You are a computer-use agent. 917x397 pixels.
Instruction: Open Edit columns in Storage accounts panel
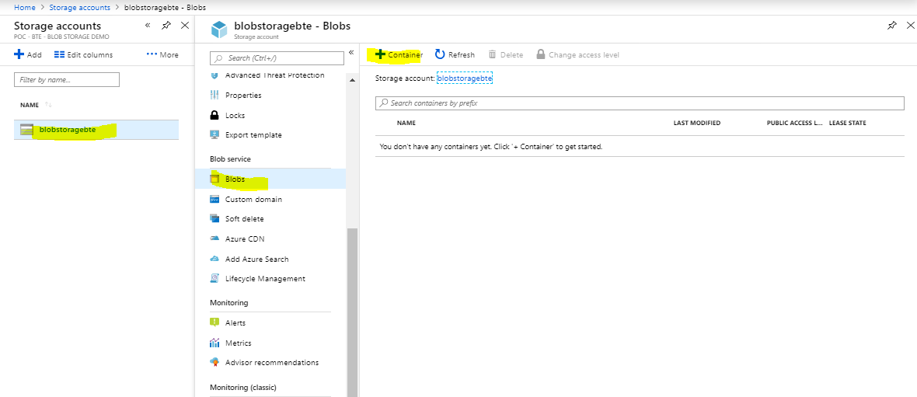(x=83, y=55)
